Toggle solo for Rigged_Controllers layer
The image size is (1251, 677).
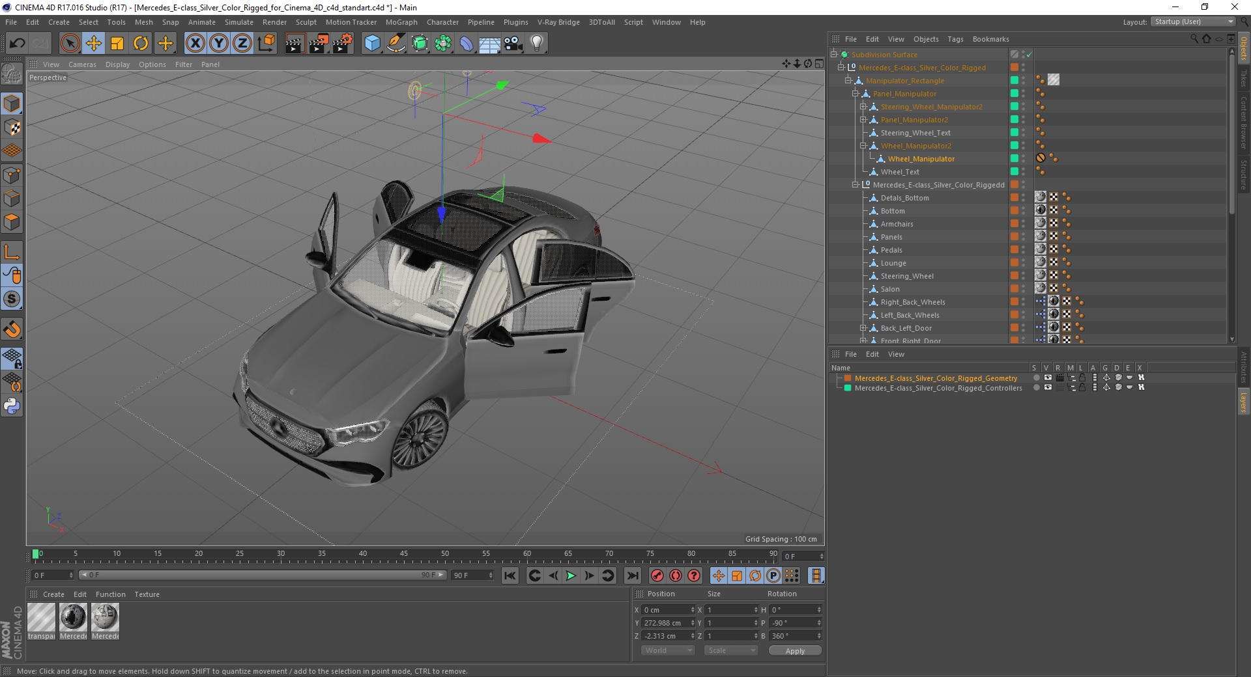1035,387
